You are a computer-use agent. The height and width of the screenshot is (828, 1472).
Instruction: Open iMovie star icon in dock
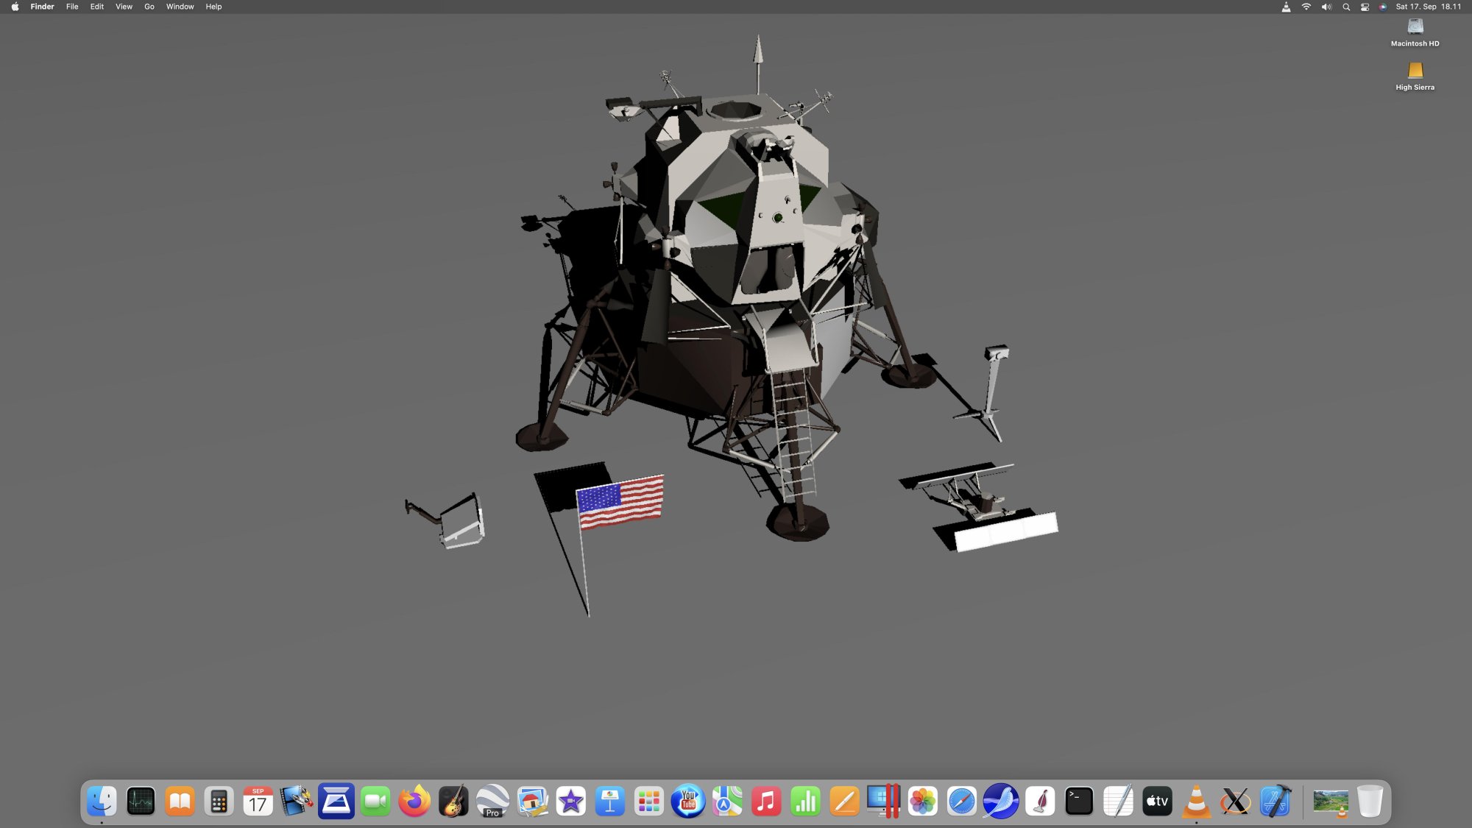pos(571,802)
